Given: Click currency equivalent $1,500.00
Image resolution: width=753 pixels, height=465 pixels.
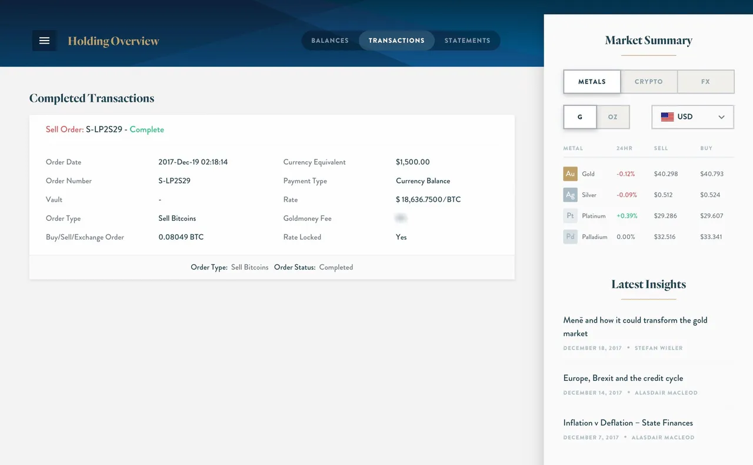Looking at the screenshot, I should [413, 162].
